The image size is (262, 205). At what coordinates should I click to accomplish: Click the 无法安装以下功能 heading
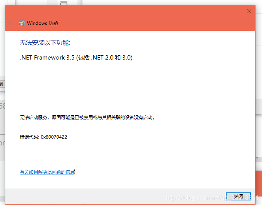point(45,43)
